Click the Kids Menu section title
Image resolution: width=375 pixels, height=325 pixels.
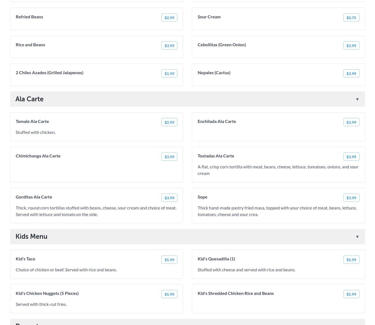[31, 237]
